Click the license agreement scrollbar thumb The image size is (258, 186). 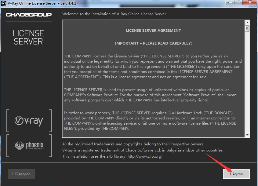coord(247,29)
